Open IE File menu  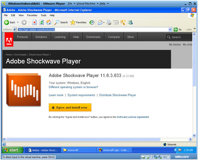click(x=6, y=15)
